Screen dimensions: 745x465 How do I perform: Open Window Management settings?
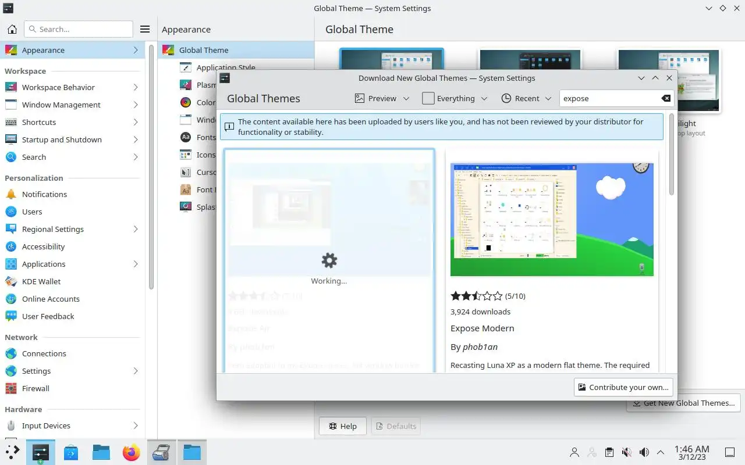click(72, 105)
